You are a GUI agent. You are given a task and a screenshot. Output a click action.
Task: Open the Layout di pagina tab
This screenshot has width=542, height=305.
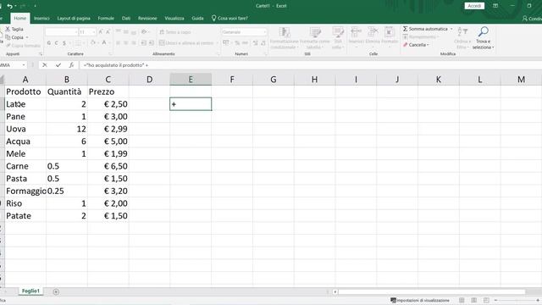74,19
